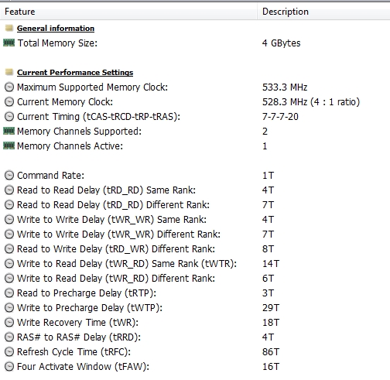
Task: Select the Write Recovery Time (tWR) row
Action: coord(195,323)
